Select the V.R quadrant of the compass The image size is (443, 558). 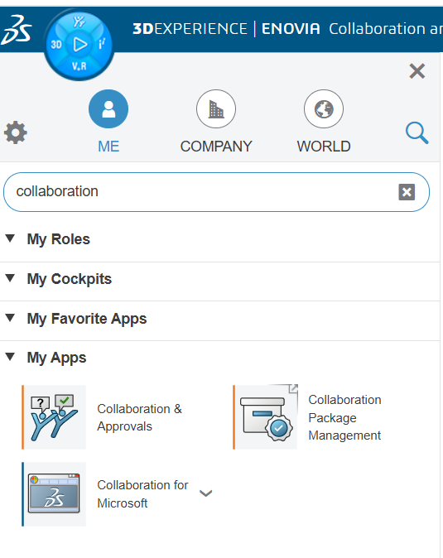point(79,66)
